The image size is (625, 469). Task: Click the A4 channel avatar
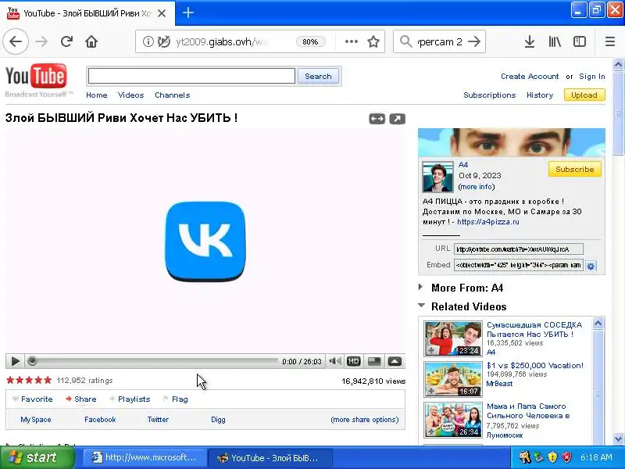437,177
